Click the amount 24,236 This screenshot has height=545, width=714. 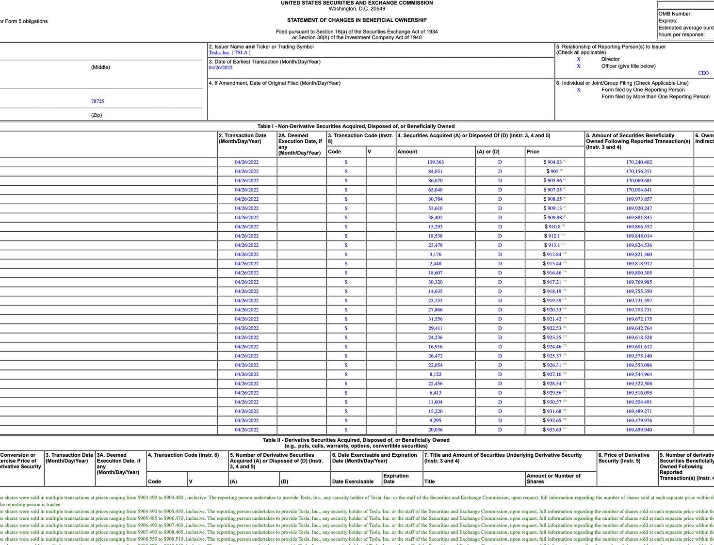tap(436, 337)
